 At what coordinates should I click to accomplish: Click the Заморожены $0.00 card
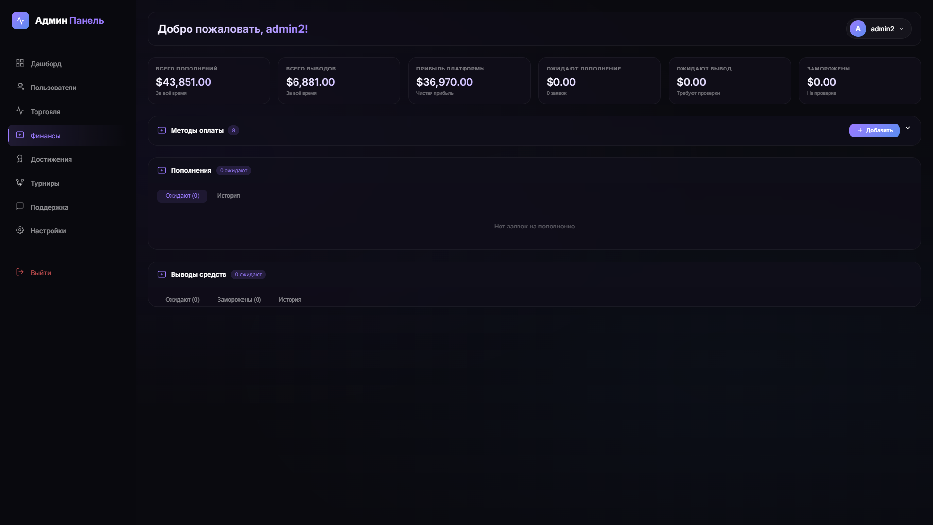[860, 81]
